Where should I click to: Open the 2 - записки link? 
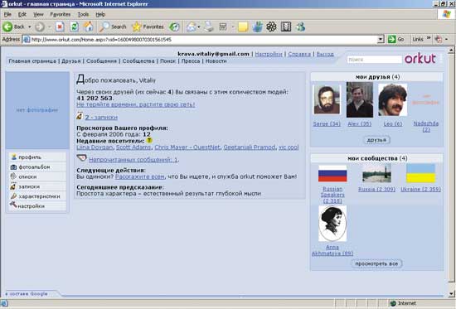coord(101,118)
